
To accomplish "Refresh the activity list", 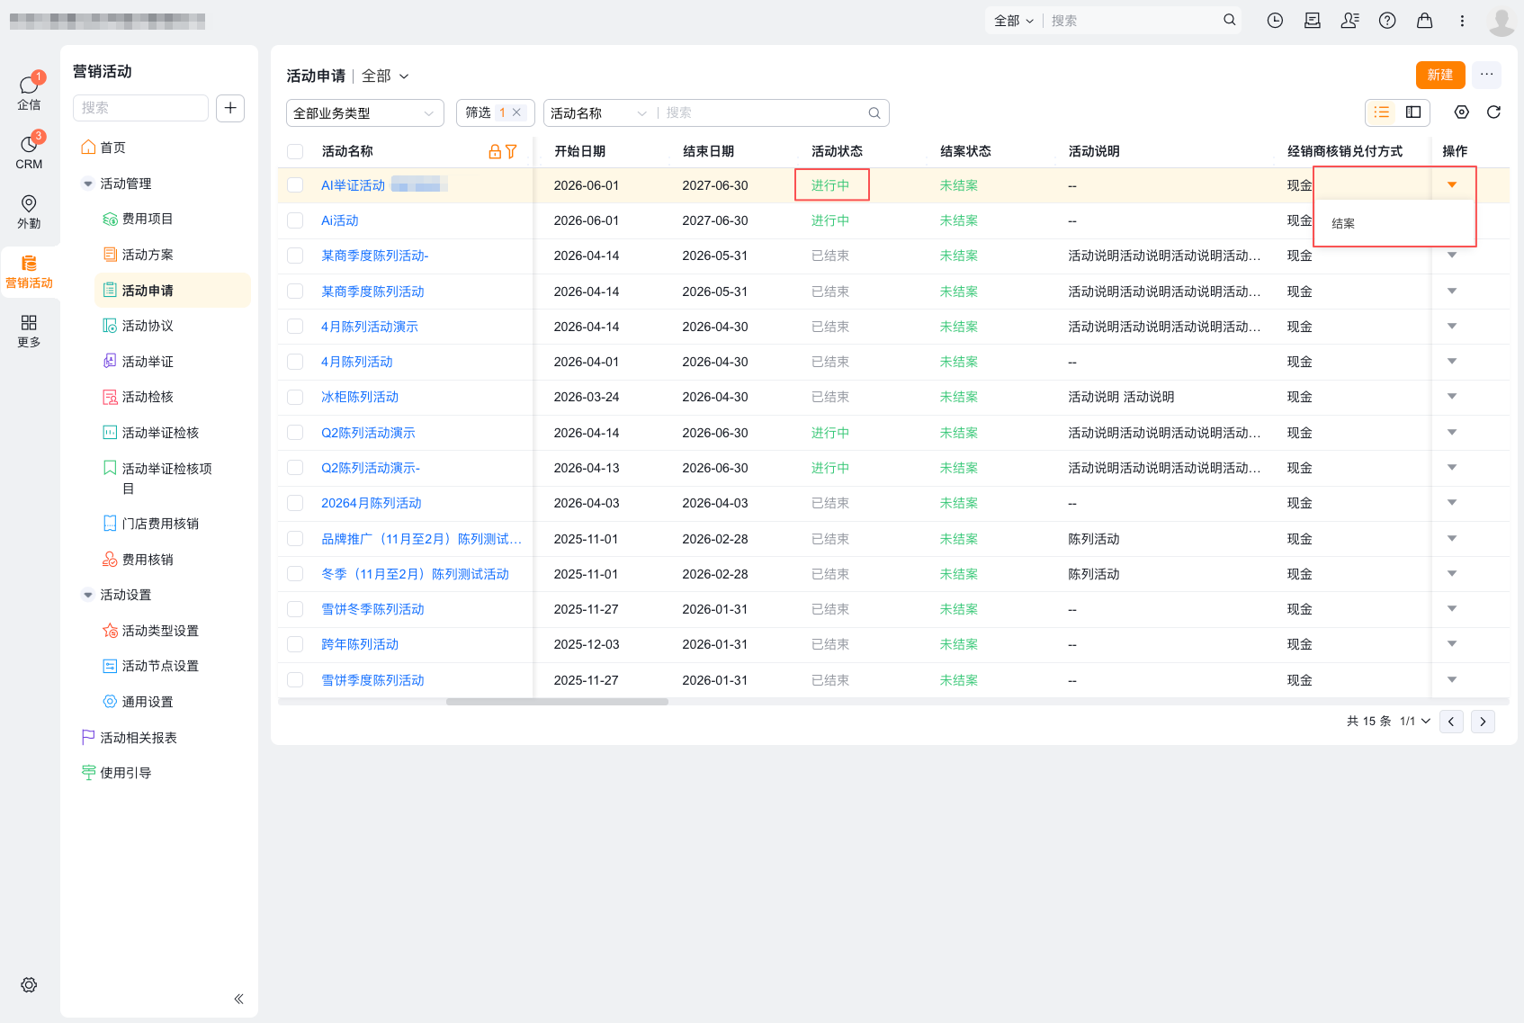I will tap(1493, 112).
